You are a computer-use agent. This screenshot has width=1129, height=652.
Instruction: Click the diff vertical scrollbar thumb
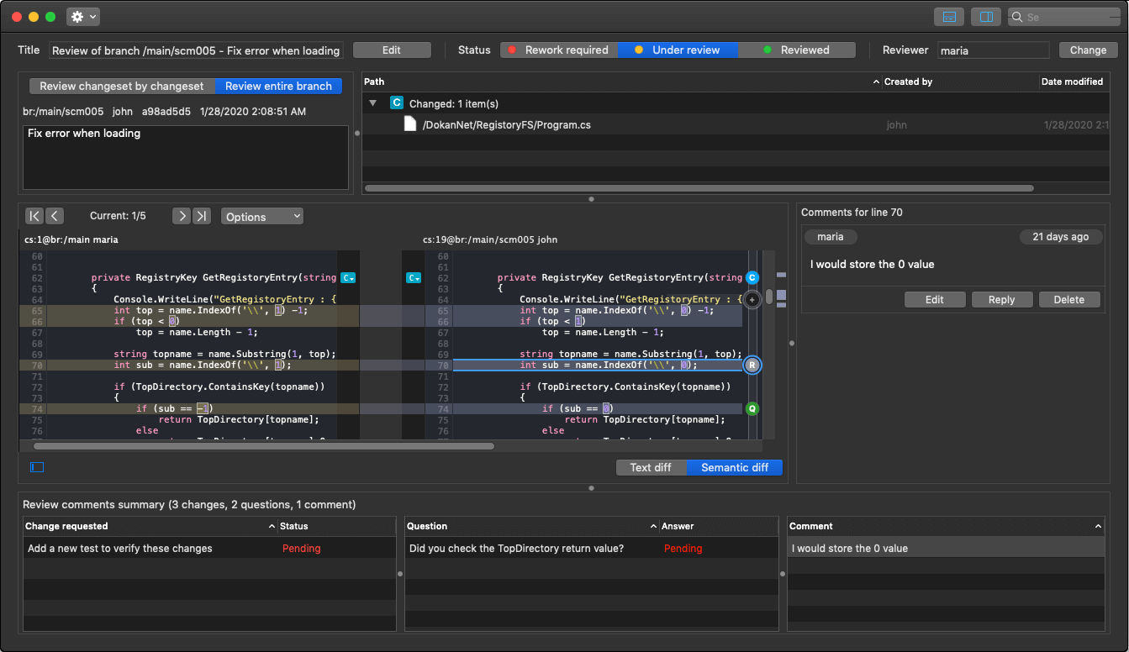pyautogui.click(x=768, y=297)
